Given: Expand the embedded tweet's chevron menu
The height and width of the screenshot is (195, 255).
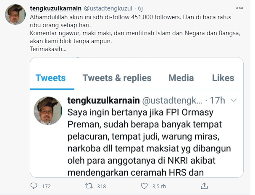Looking at the screenshot, I should 234,101.
